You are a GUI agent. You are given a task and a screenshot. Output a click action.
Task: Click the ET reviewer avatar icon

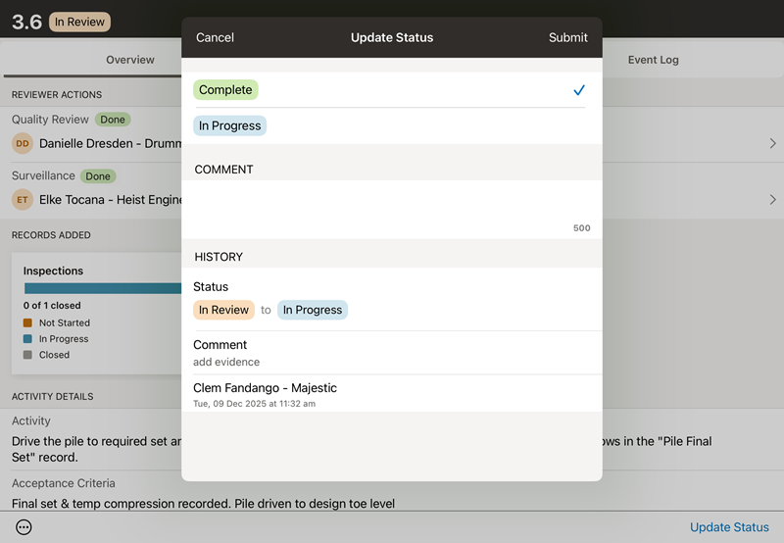pyautogui.click(x=22, y=200)
